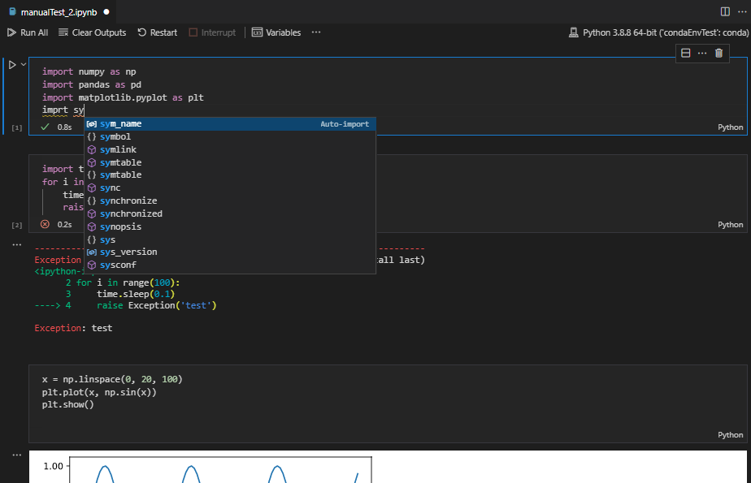Click the Run All button

tap(28, 32)
